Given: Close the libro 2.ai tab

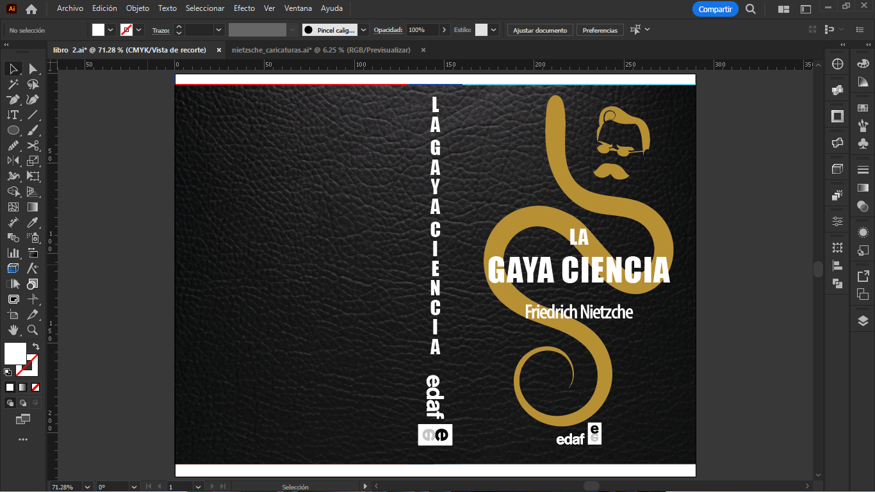Looking at the screenshot, I should (x=218, y=50).
